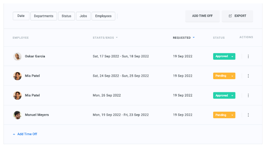Sort by Starts/Ends column arrow
This screenshot has width=266, height=149.
pyautogui.click(x=117, y=38)
